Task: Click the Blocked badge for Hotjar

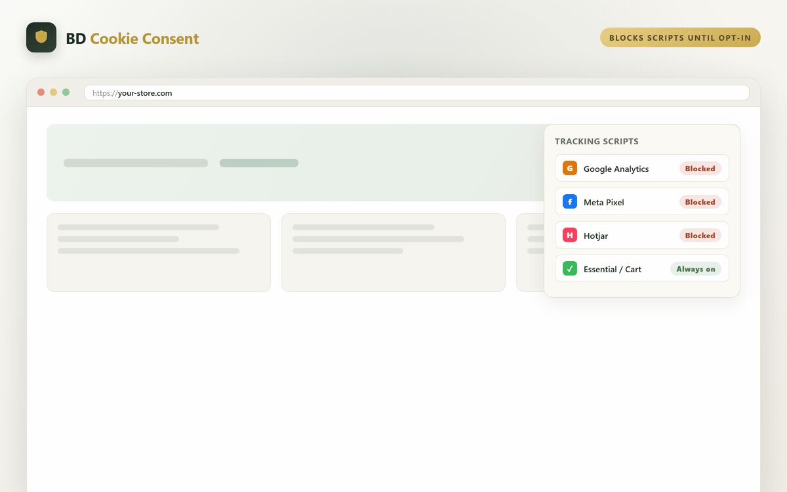Action: point(700,236)
